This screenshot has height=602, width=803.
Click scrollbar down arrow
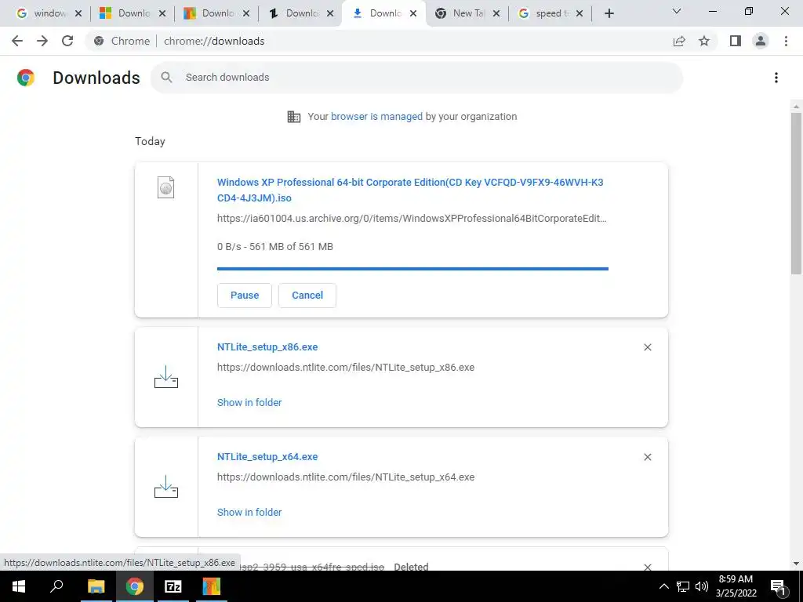pyautogui.click(x=796, y=564)
